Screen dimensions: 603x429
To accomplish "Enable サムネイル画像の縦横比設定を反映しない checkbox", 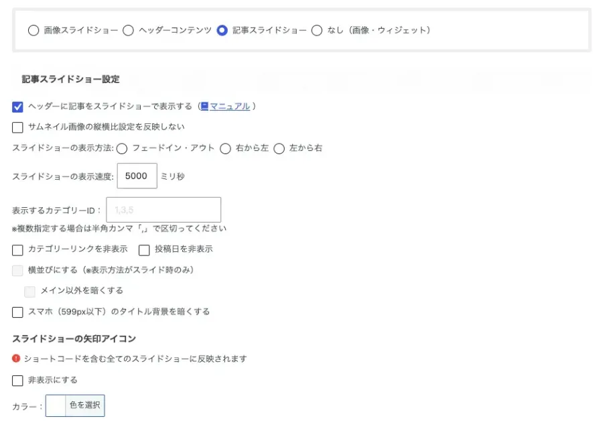I will 17,127.
